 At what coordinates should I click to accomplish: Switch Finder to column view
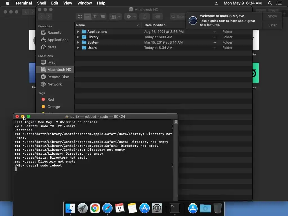click(x=95, y=17)
